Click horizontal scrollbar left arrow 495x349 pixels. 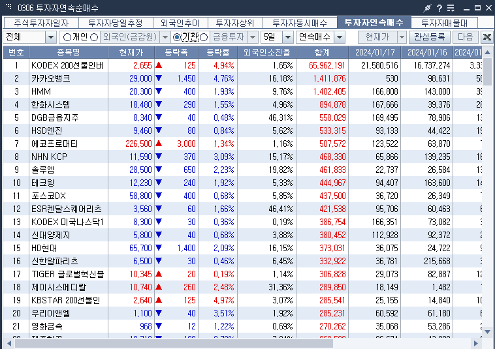tap(9, 343)
